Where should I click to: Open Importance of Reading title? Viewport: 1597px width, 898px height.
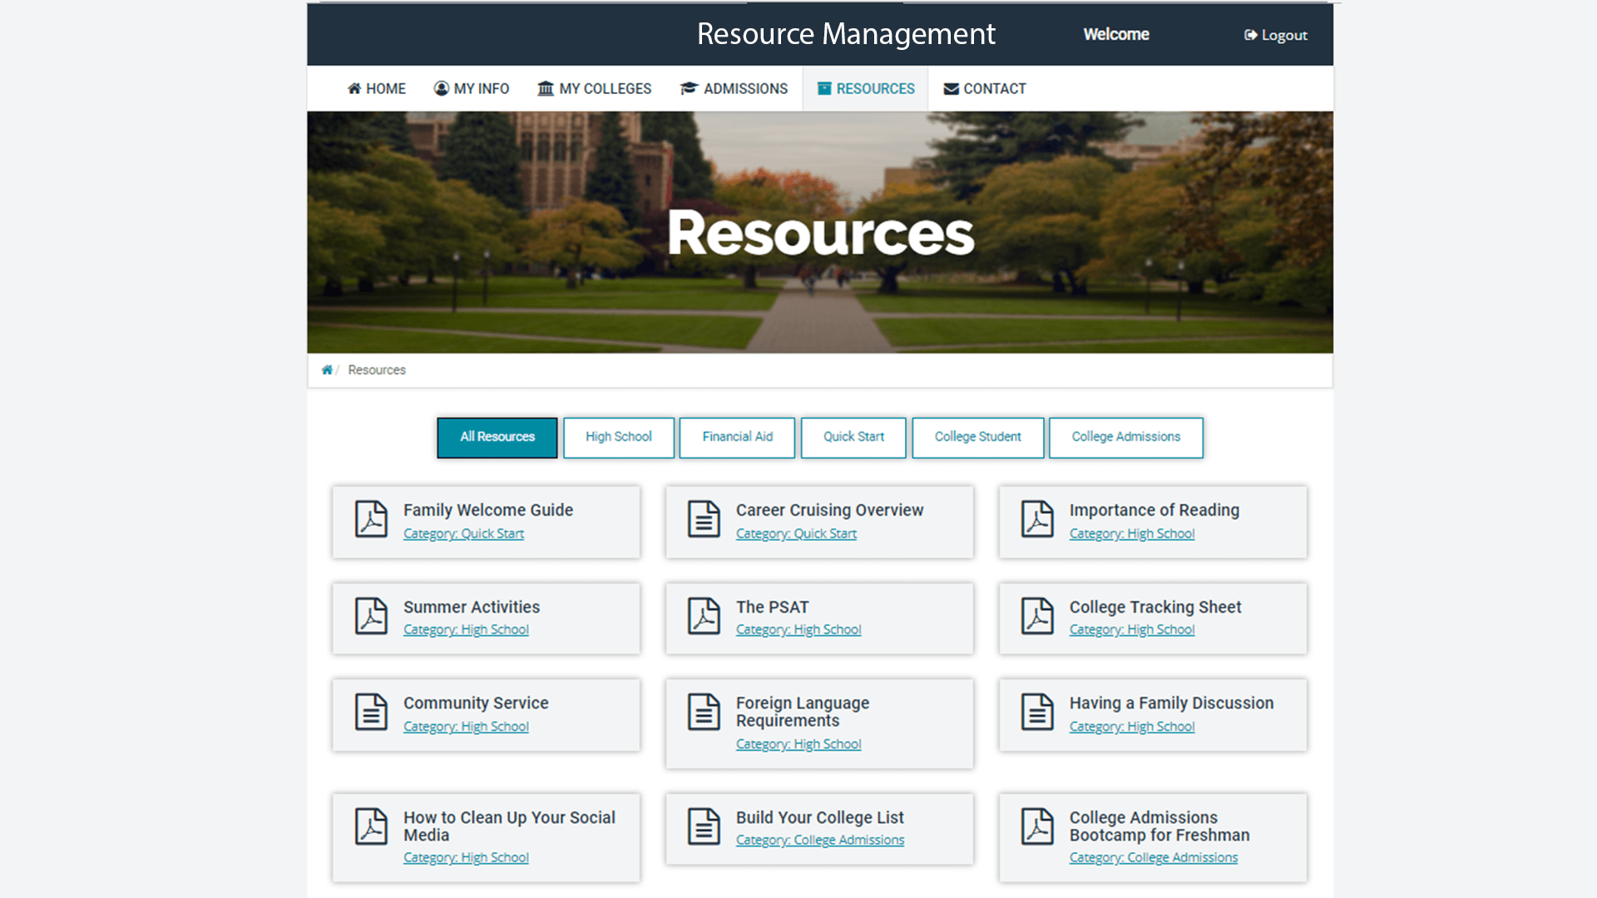pyautogui.click(x=1154, y=510)
